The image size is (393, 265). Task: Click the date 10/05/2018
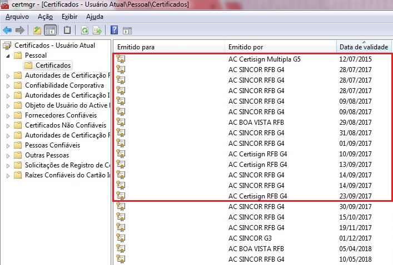[355, 259]
